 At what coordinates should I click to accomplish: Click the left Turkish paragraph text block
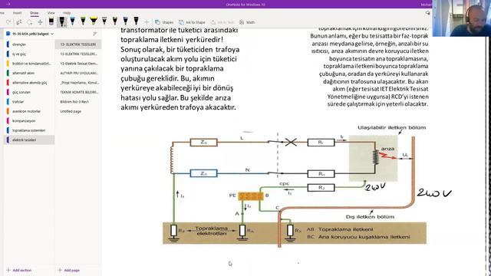coord(180,69)
